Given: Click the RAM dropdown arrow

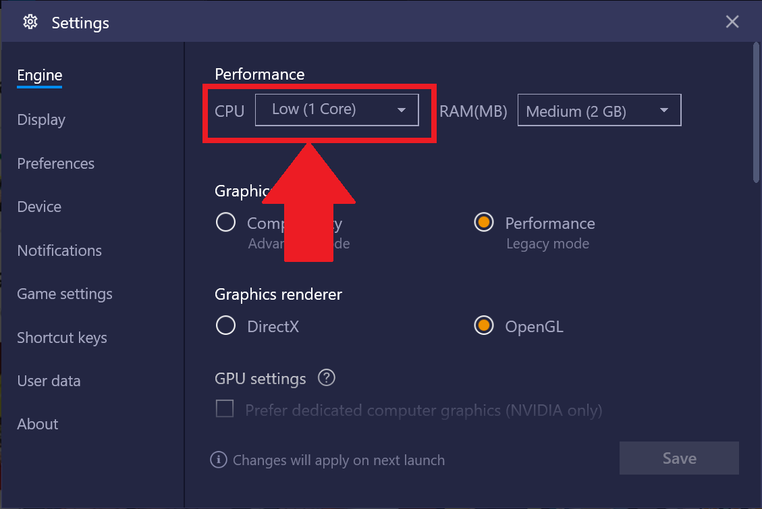Looking at the screenshot, I should (x=664, y=110).
